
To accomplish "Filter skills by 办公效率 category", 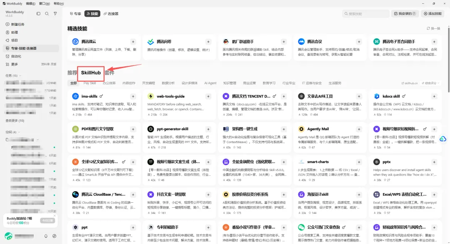I will (x=109, y=83).
